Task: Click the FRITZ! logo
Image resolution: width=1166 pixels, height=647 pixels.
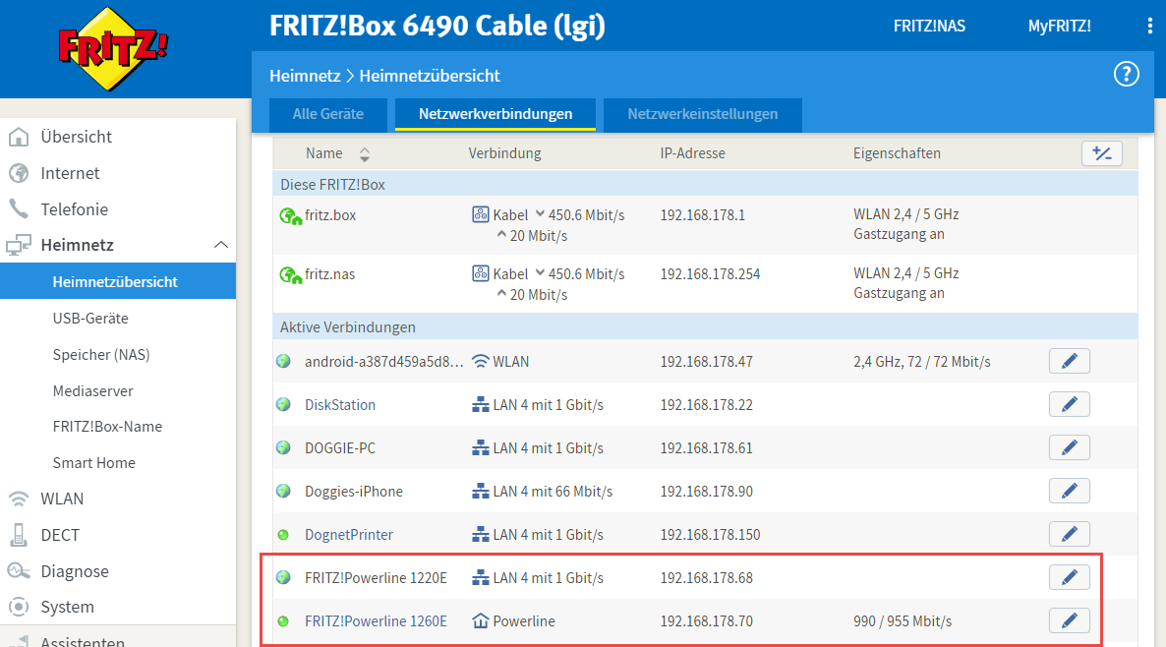Action: [114, 49]
